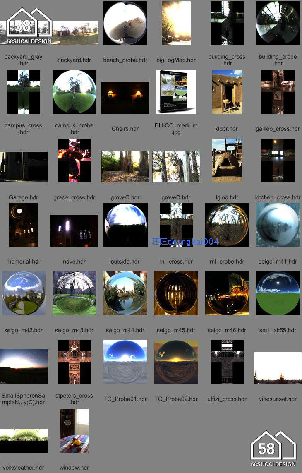Open the Igloo.hdr thumbnail
This screenshot has height=473, width=302.
pos(227,161)
